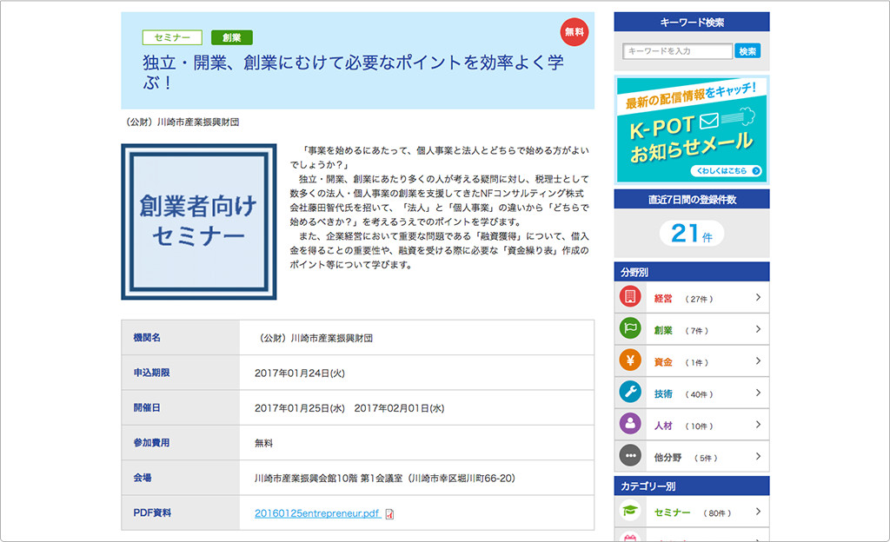Click the セミナー graduation cap icon
The height and width of the screenshot is (542, 890).
tap(630, 512)
